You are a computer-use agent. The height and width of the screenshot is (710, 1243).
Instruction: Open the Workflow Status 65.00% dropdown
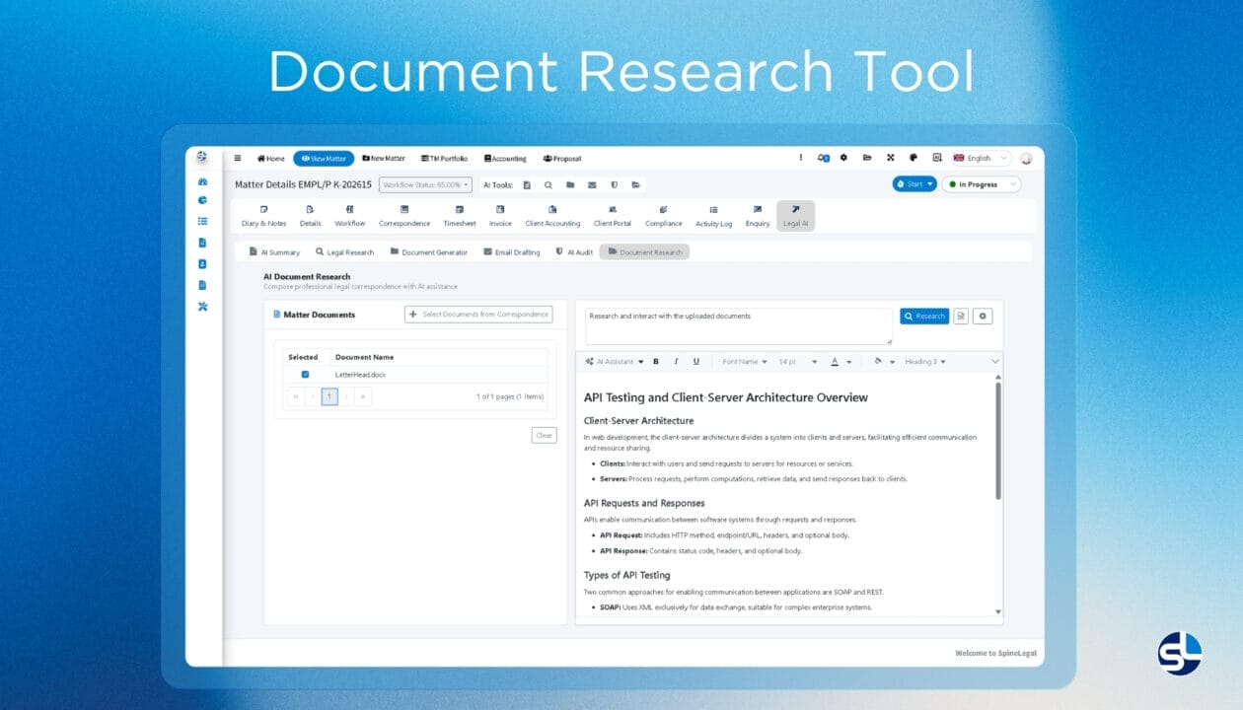coord(424,184)
